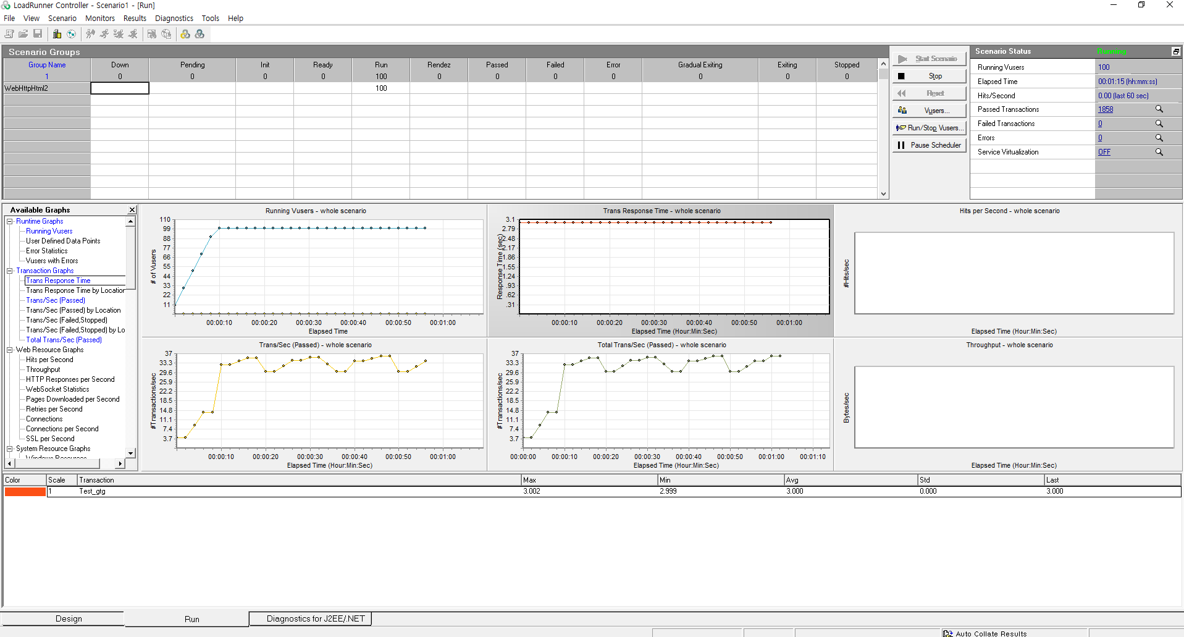
Task: Click the Open Scenario folder icon
Action: point(23,34)
